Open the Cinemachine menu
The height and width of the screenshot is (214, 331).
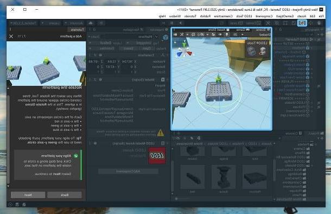click(x=224, y=16)
